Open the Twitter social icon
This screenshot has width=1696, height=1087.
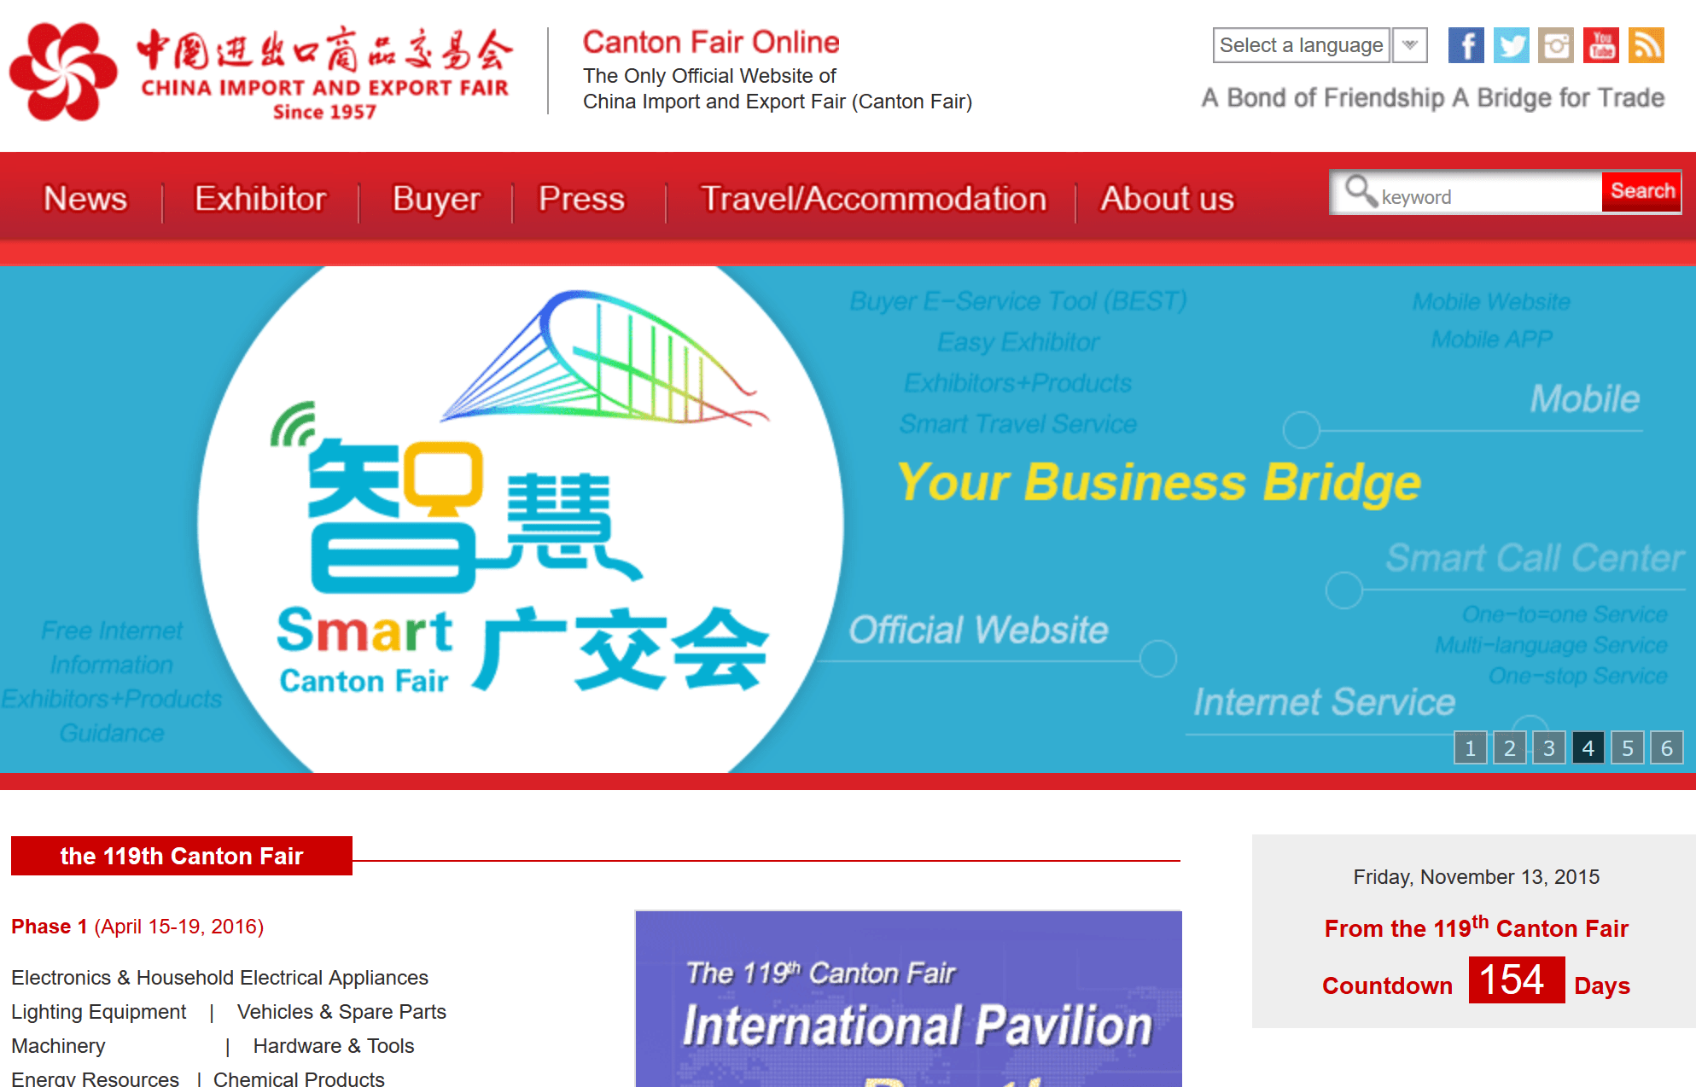click(1511, 45)
